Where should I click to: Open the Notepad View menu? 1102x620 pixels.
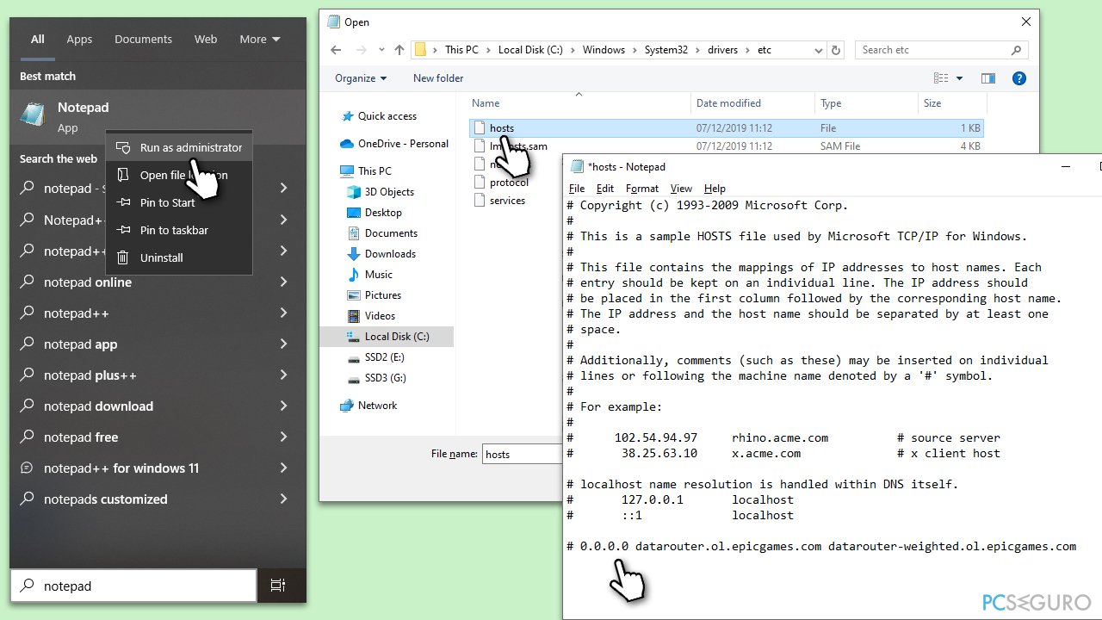pyautogui.click(x=681, y=189)
